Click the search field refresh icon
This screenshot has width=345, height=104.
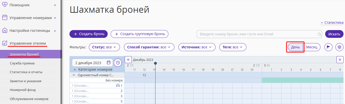tap(319, 34)
